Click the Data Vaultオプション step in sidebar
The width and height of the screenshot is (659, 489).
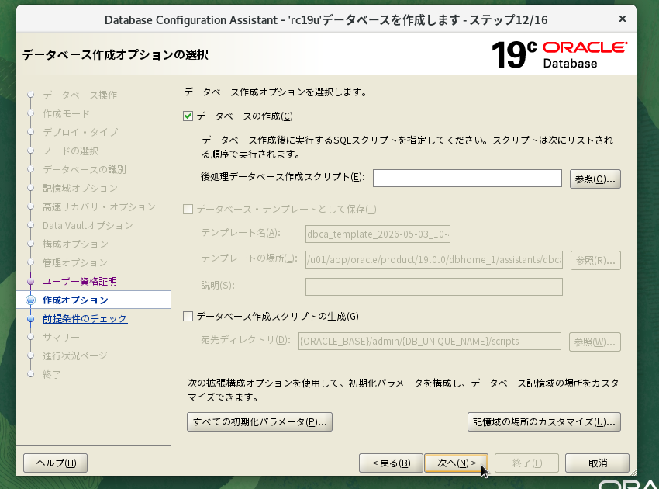coord(88,226)
